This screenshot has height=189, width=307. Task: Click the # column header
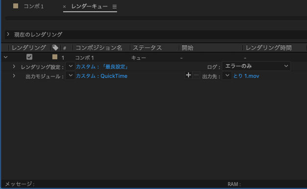pos(65,48)
